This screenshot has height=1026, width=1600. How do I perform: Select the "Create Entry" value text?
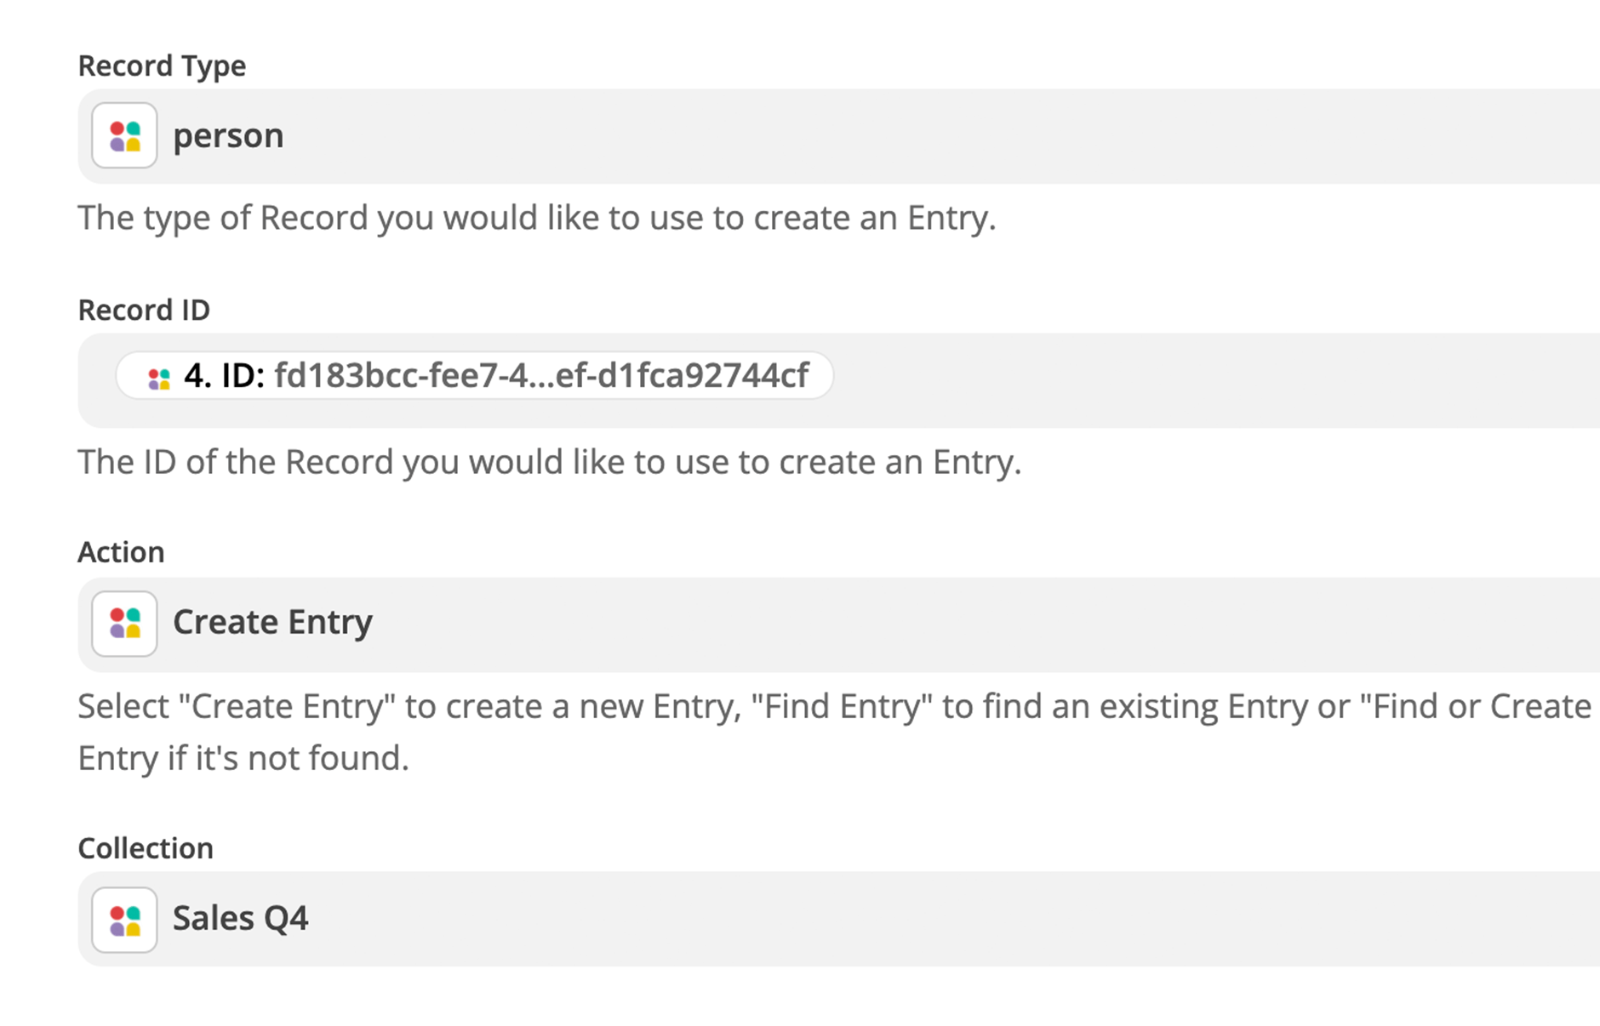click(272, 622)
